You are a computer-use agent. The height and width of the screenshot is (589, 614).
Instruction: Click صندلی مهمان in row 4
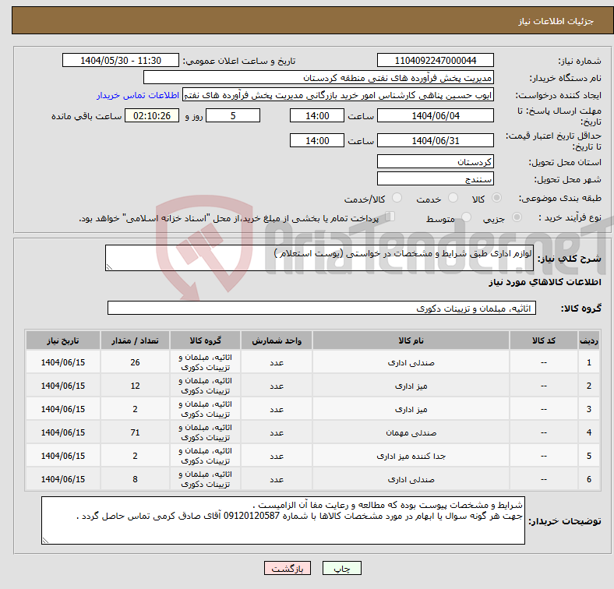click(x=411, y=432)
